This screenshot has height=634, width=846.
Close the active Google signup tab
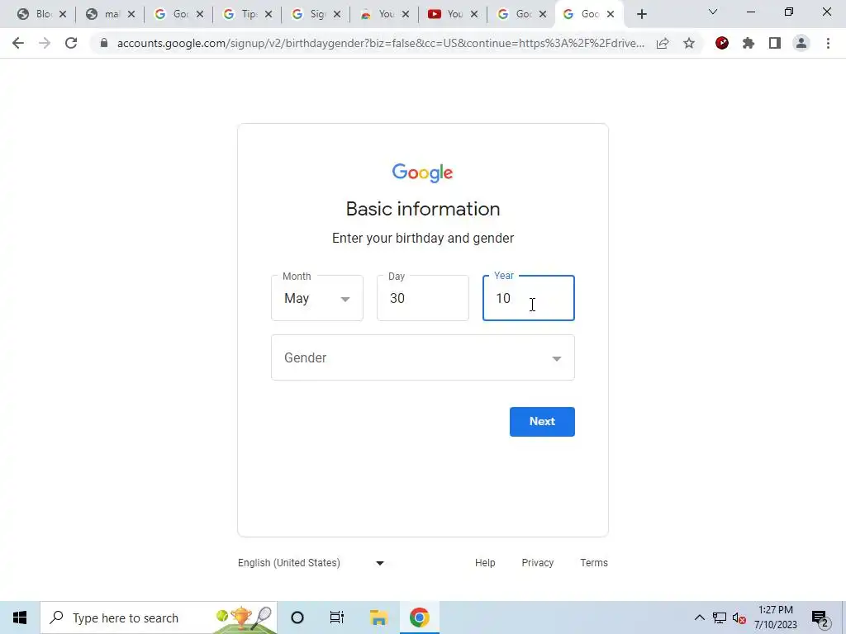611,15
